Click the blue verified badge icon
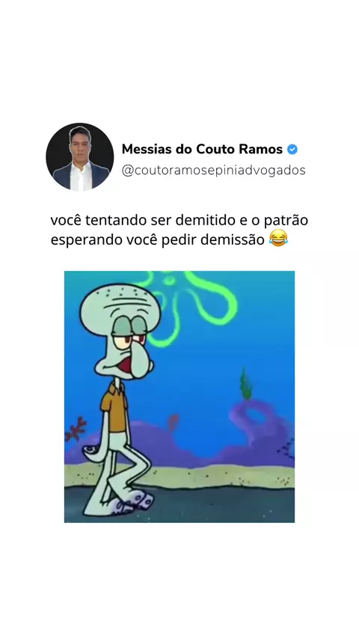359x639 pixels. coord(292,150)
